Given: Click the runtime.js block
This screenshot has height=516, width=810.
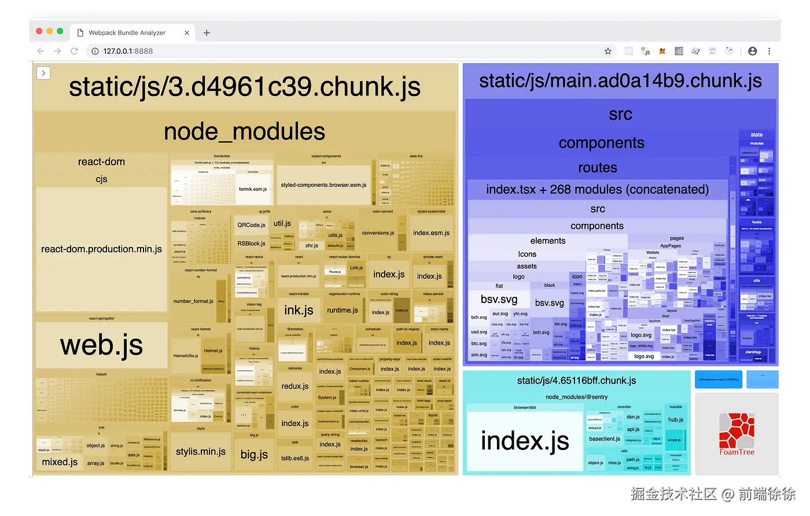Looking at the screenshot, I should click(x=343, y=311).
